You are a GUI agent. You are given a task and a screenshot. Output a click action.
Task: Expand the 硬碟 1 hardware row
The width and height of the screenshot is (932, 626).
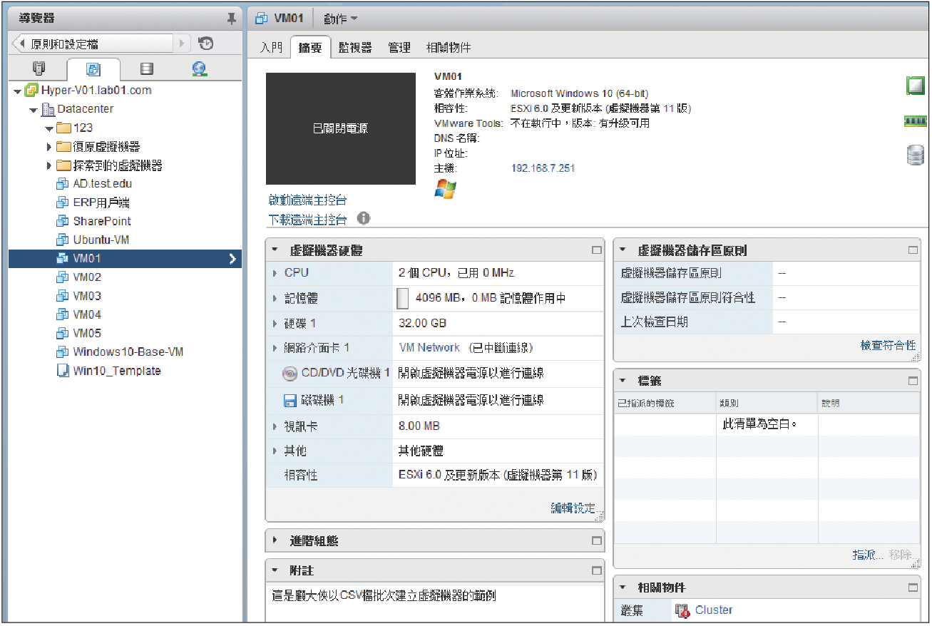point(275,324)
